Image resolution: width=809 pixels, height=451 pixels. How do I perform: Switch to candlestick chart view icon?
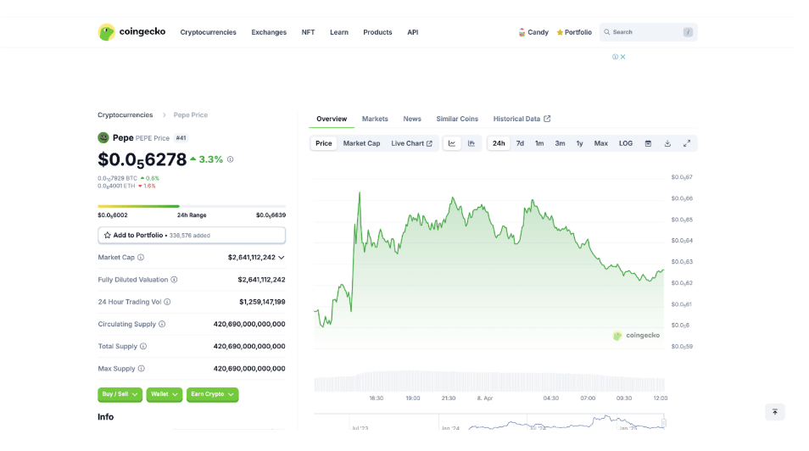(471, 143)
